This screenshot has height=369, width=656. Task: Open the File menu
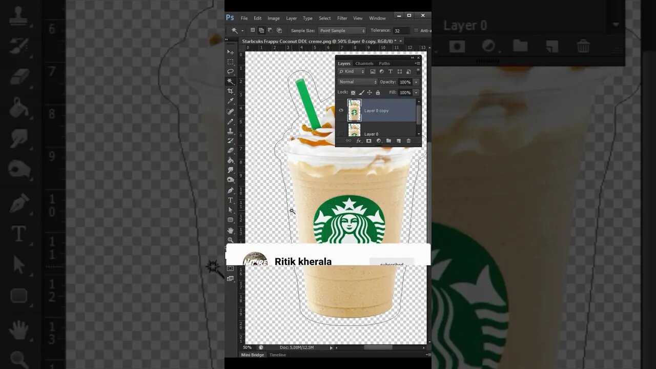tap(244, 18)
